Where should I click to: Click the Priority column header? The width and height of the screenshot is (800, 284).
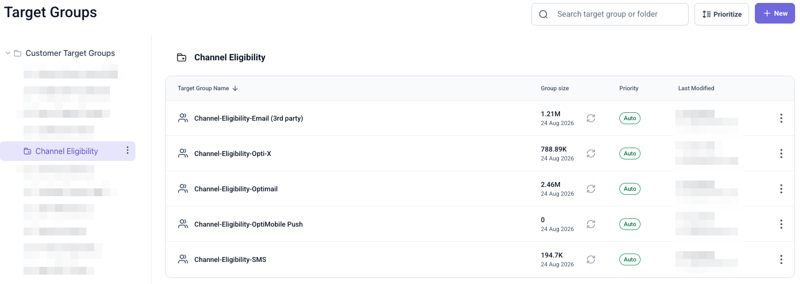629,88
